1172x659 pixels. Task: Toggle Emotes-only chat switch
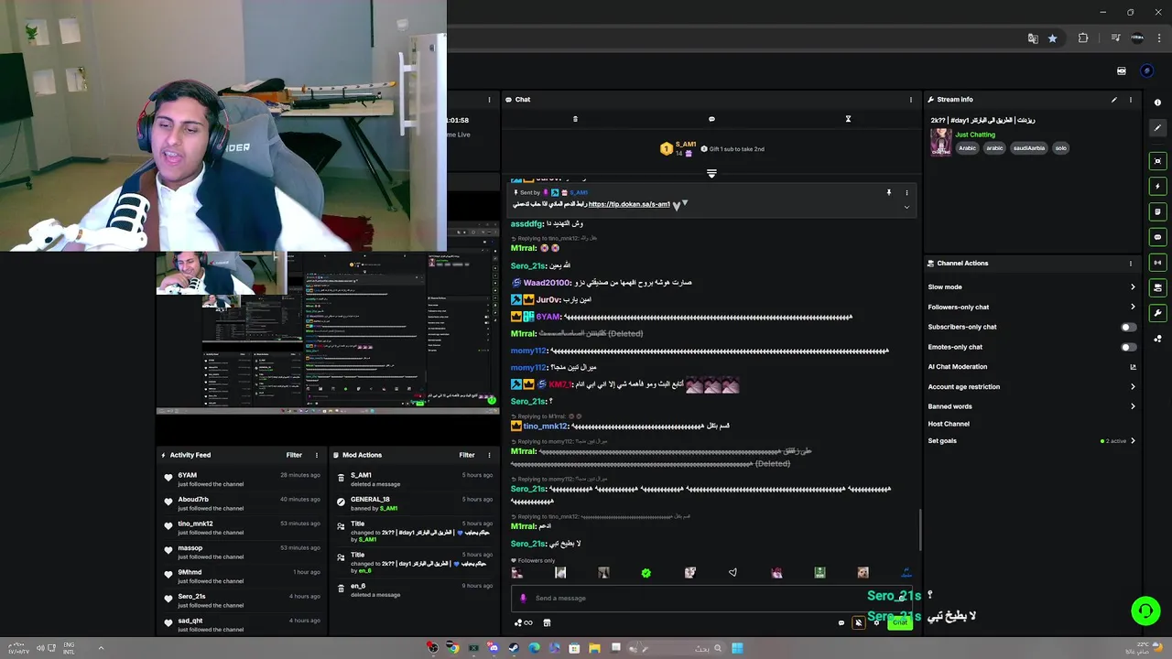pyautogui.click(x=1129, y=347)
